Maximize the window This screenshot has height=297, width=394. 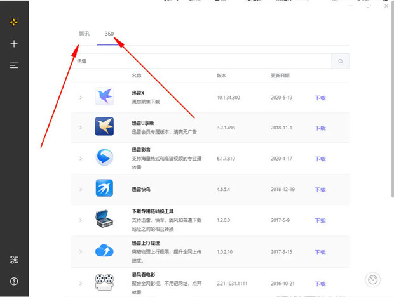click(369, 6)
